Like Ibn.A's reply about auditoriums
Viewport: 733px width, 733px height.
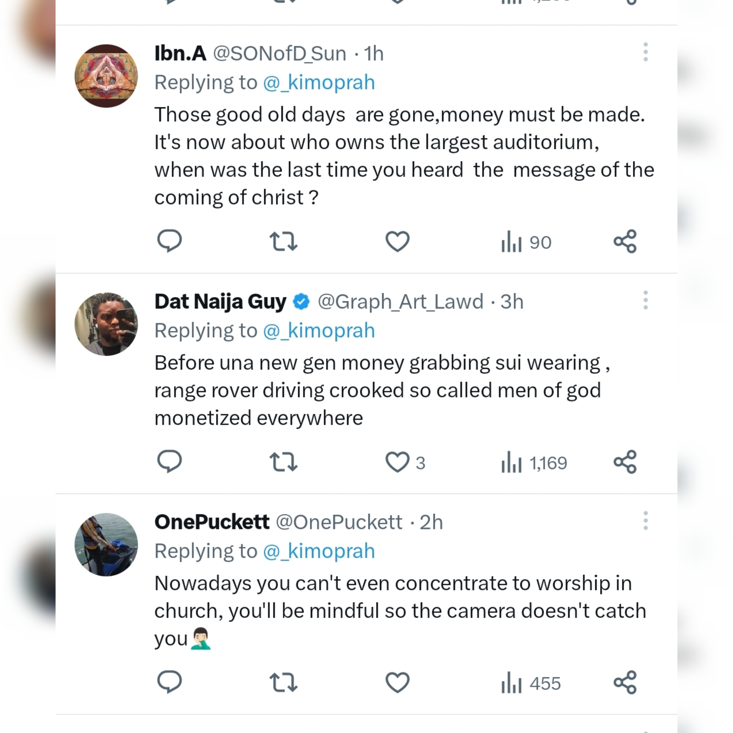point(397,241)
